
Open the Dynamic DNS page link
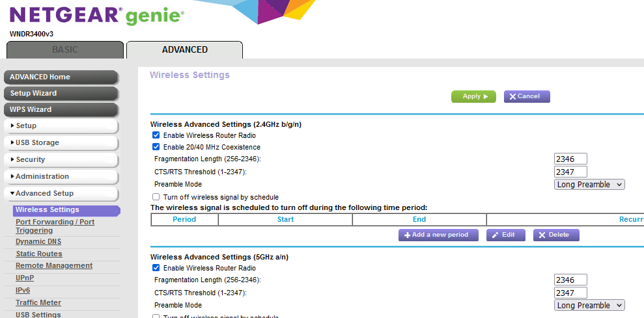pos(39,241)
